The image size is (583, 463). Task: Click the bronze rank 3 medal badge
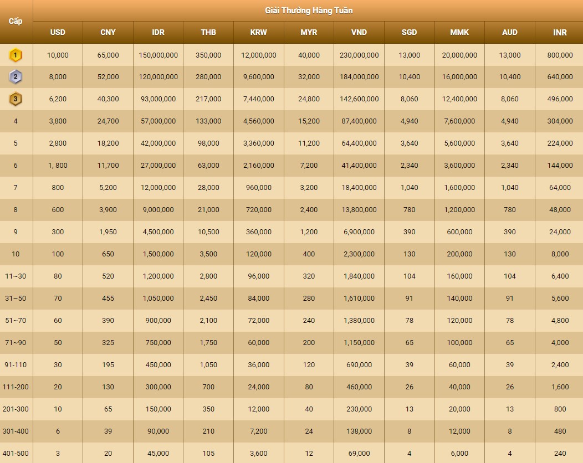tap(16, 99)
